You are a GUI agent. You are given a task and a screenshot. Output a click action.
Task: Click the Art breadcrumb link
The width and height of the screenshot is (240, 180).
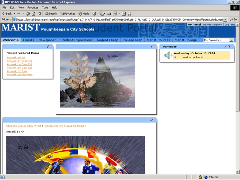click(x=39, y=126)
